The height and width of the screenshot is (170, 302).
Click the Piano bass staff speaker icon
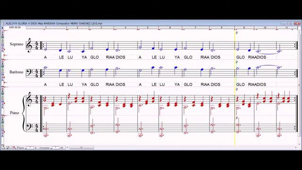pos(3,123)
